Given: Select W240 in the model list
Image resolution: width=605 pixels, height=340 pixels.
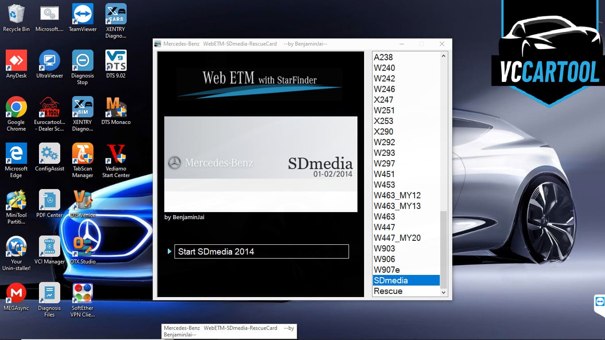Looking at the screenshot, I should click(x=406, y=68).
